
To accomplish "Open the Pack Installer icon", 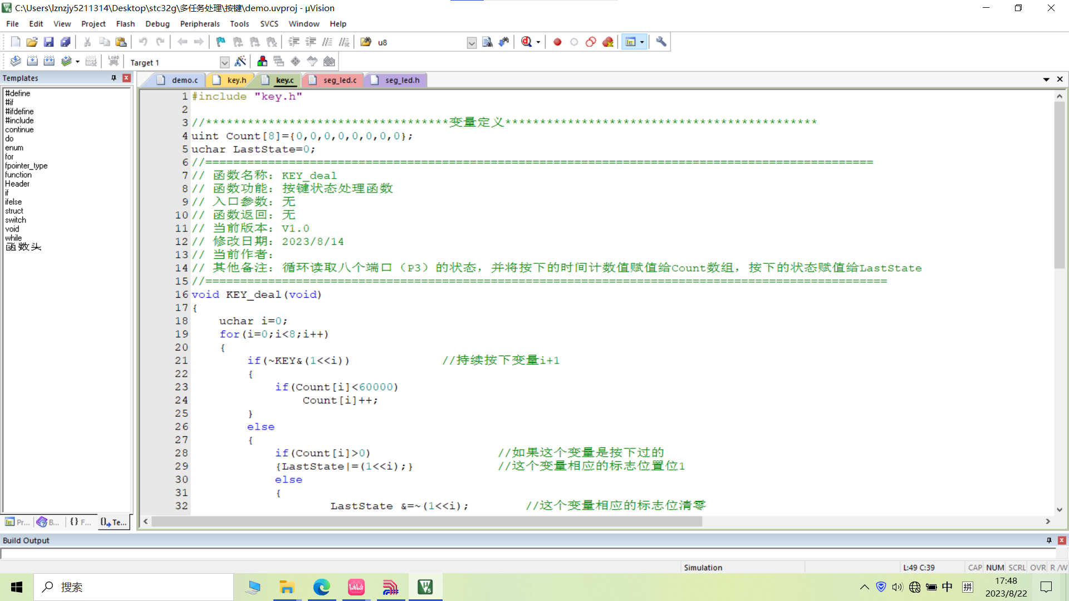I will coord(329,61).
